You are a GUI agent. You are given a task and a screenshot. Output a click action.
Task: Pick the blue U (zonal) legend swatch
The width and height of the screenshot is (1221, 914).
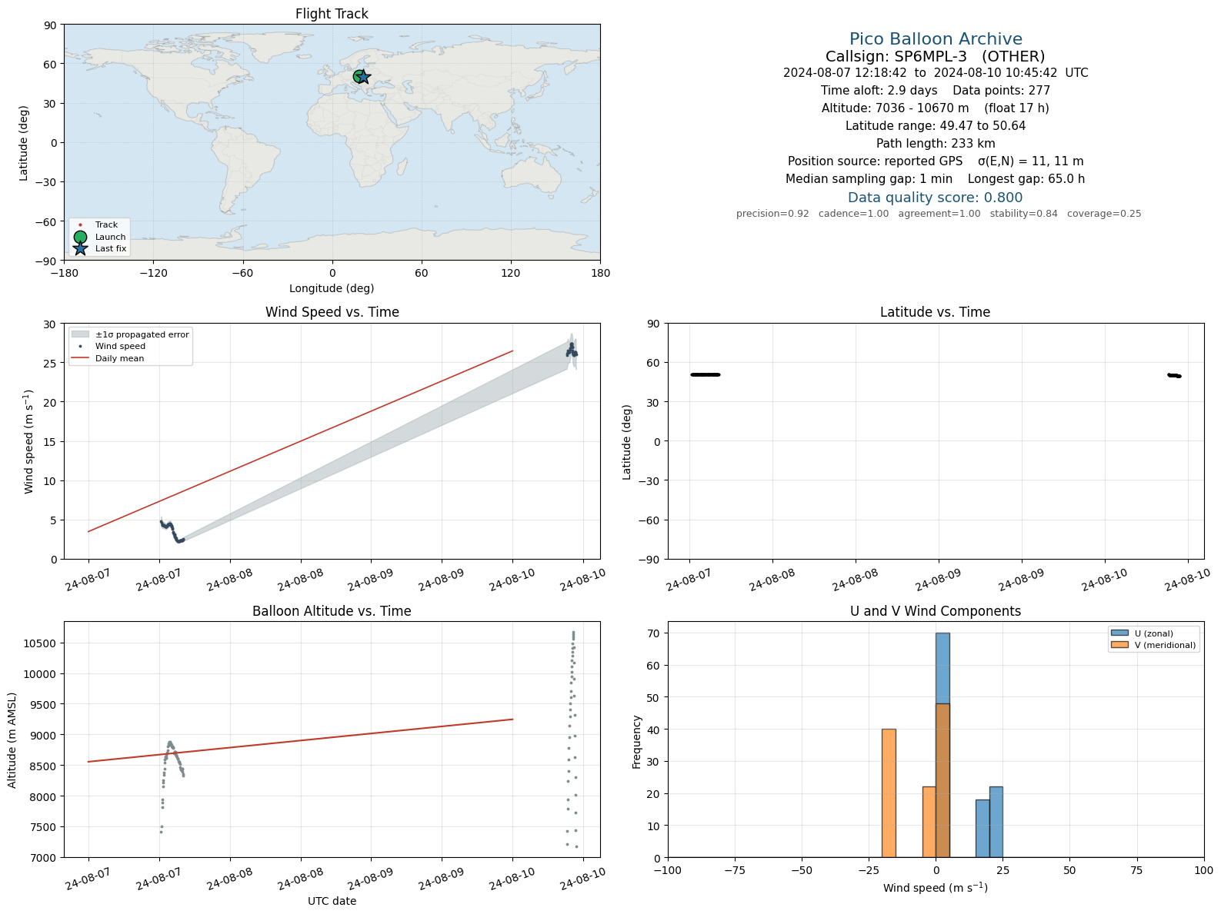pyautogui.click(x=1119, y=633)
